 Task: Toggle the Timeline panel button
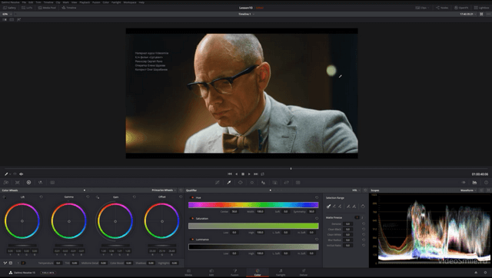click(x=69, y=8)
